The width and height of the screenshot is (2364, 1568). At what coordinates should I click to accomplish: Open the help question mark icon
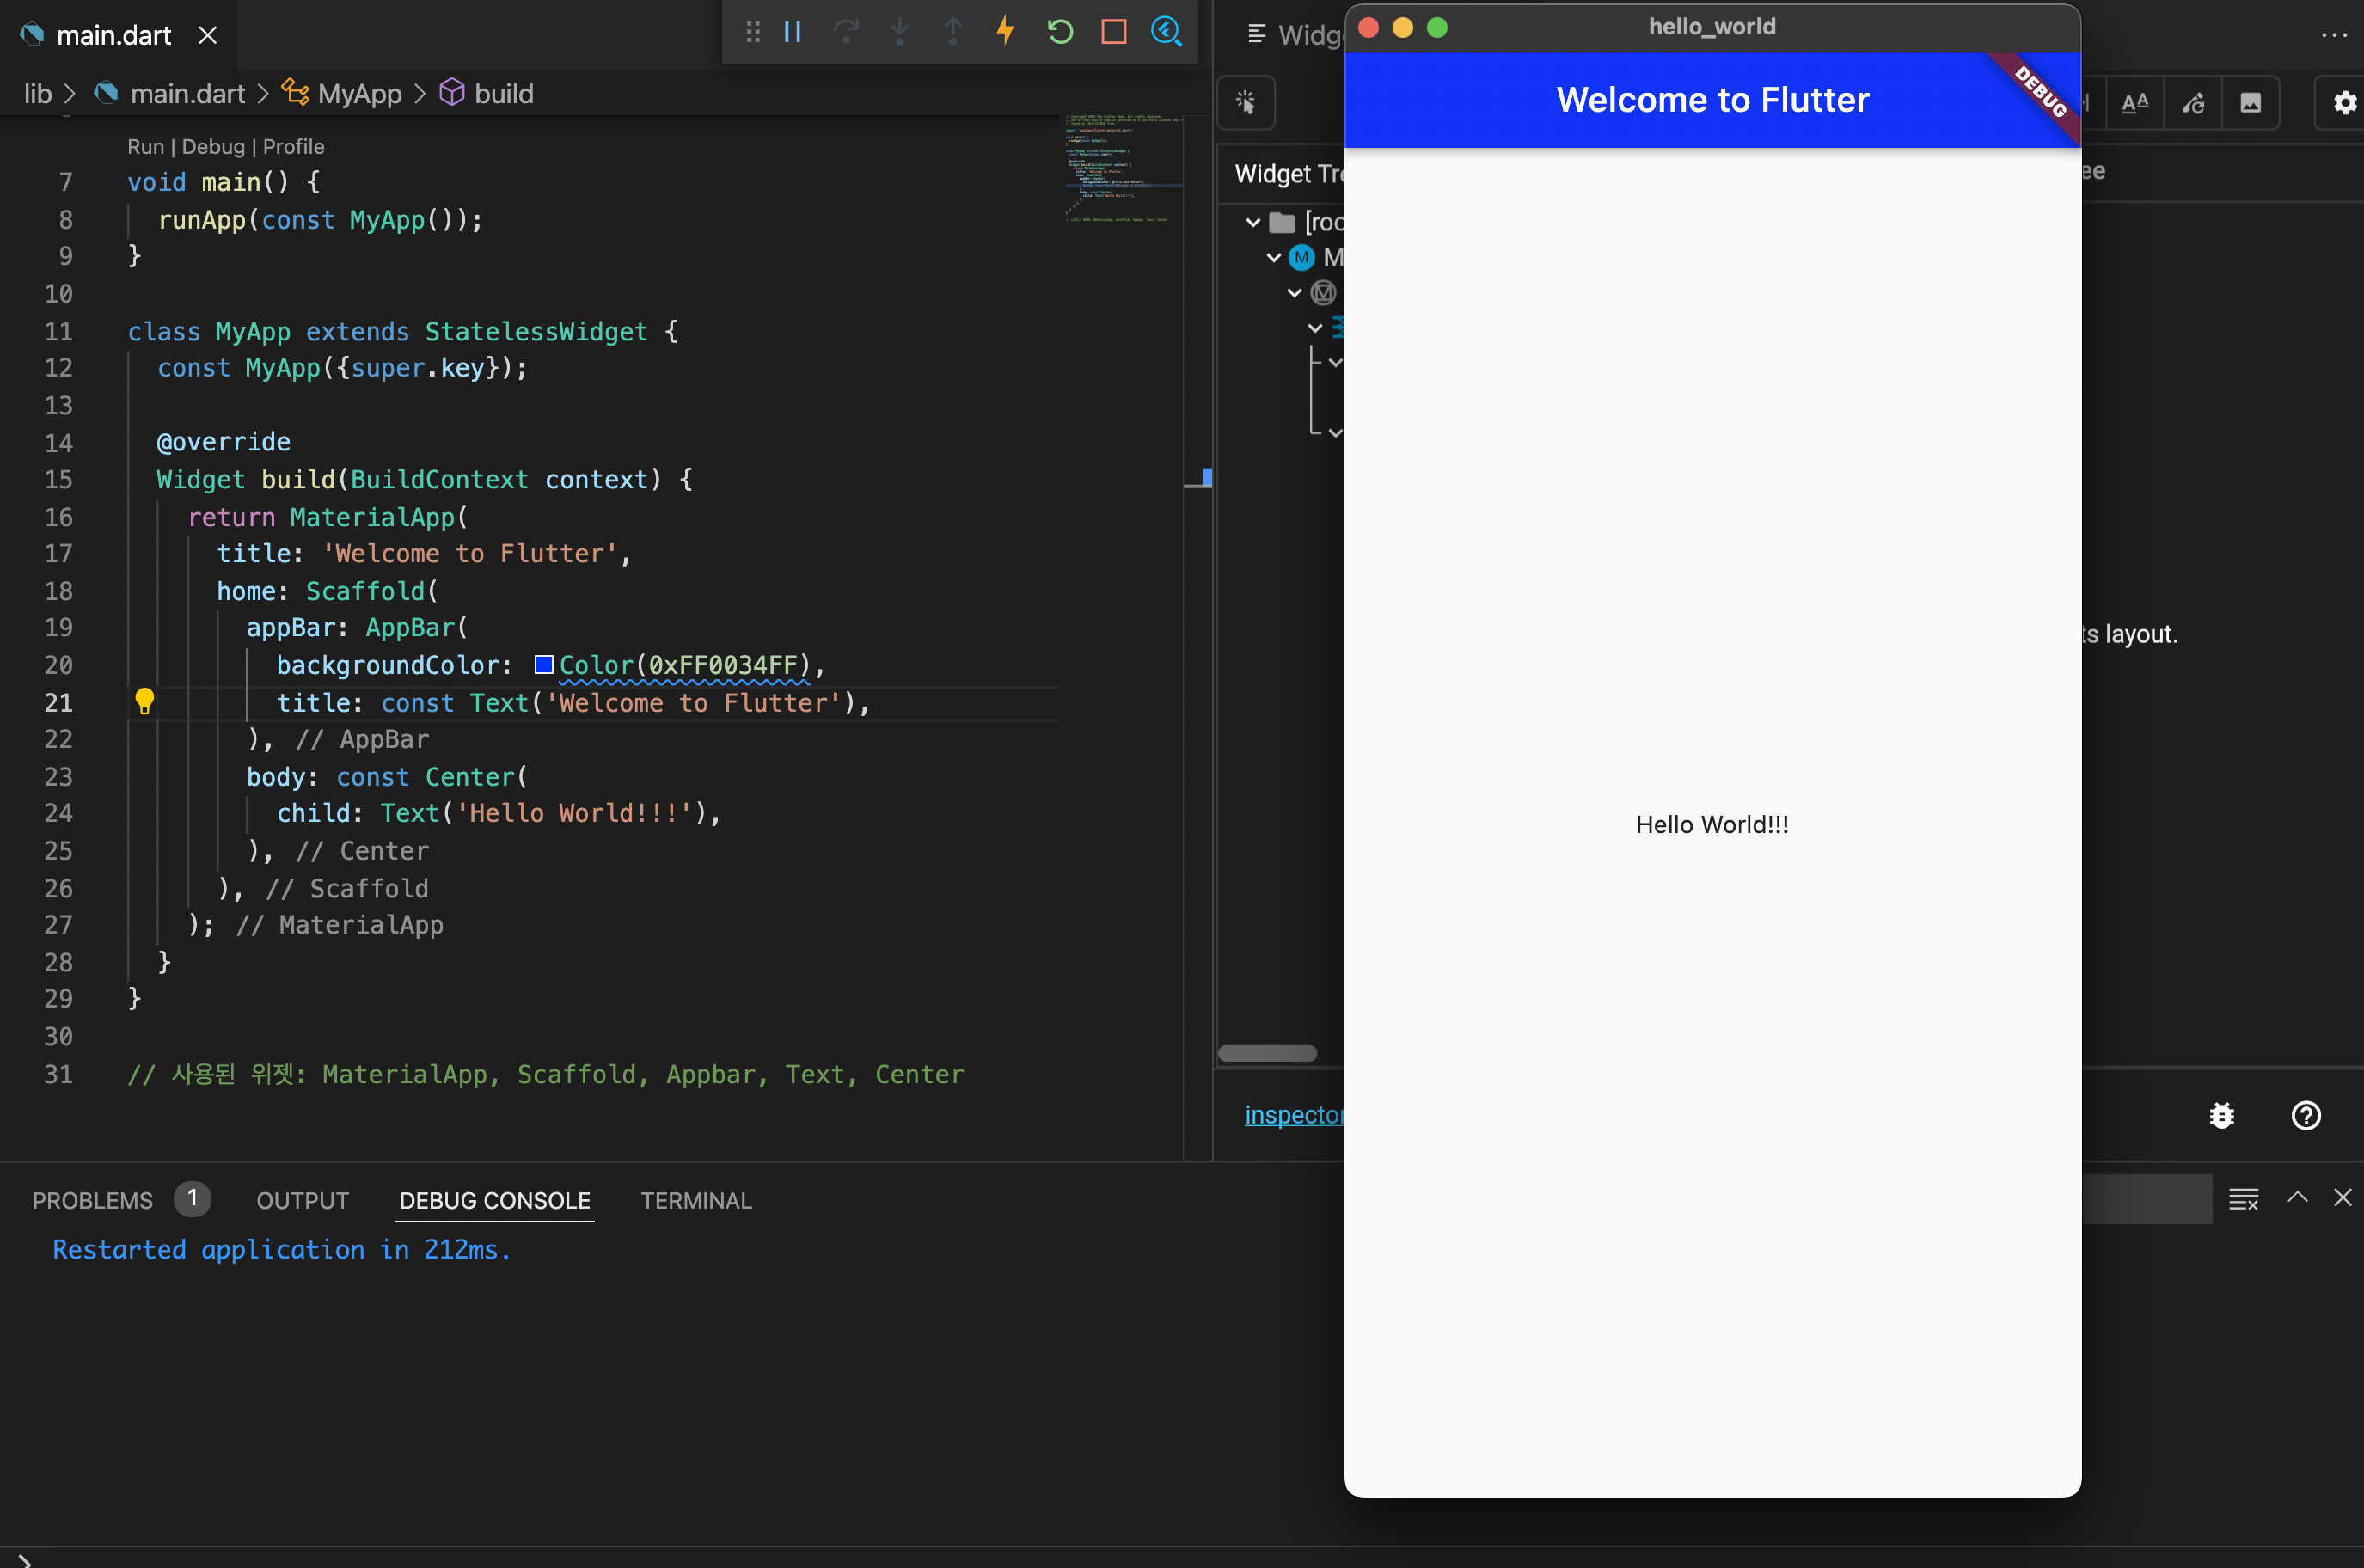pos(2305,1115)
